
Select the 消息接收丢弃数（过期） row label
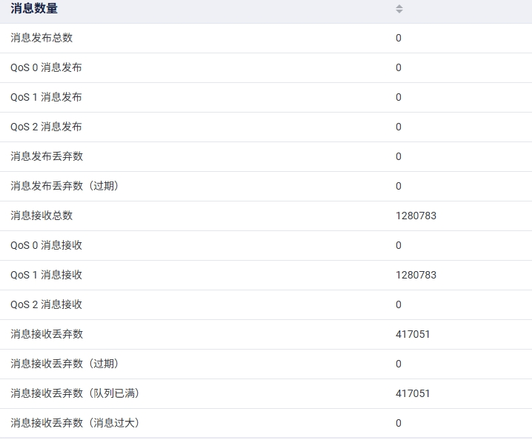(x=64, y=364)
